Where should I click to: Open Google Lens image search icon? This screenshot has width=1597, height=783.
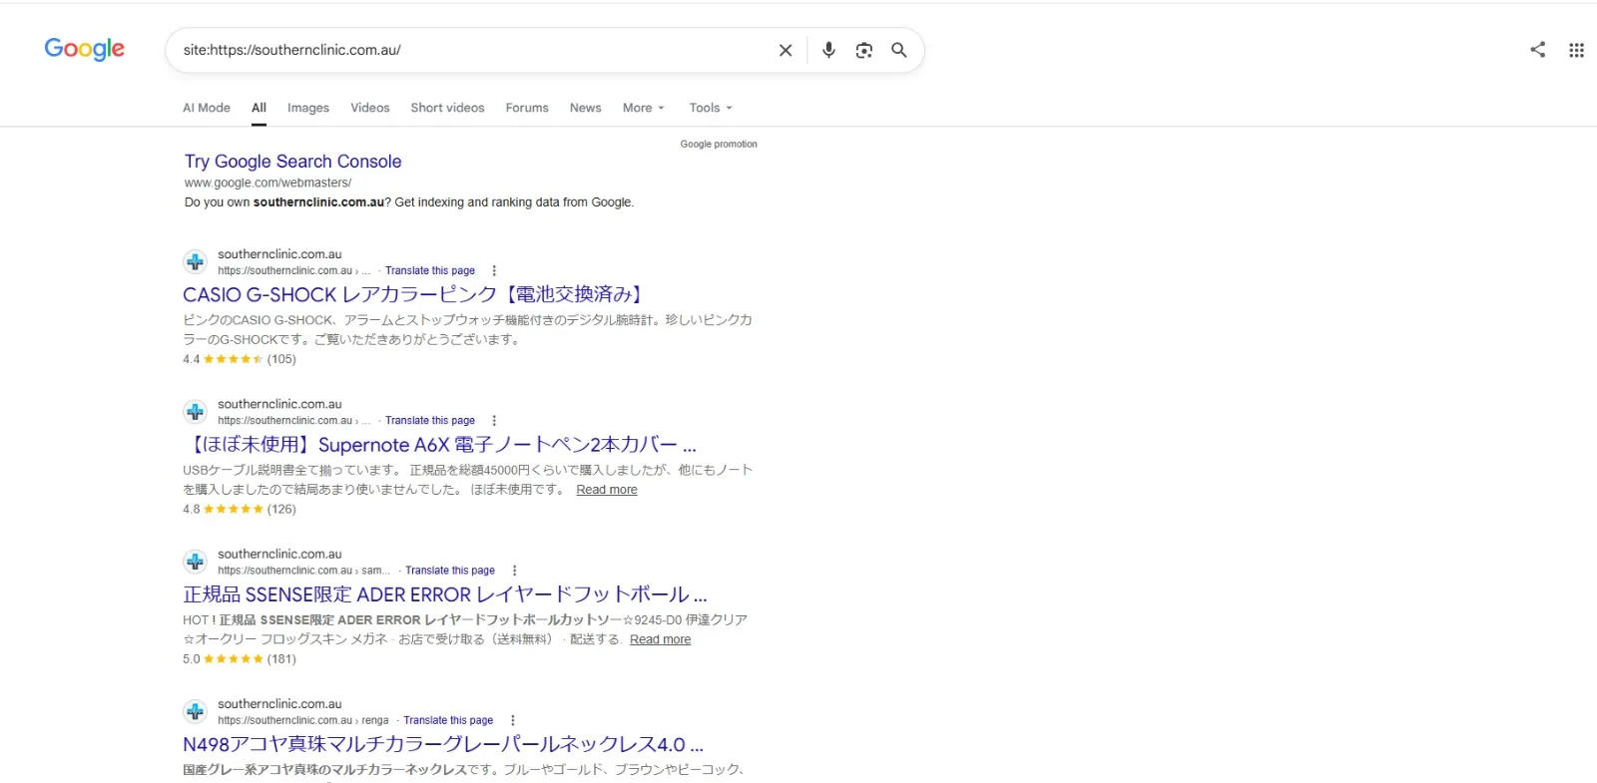(864, 50)
